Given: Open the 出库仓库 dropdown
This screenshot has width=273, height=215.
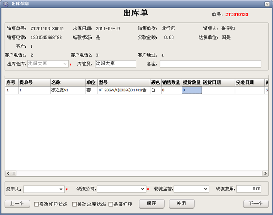Looking at the screenshot, I should 65,64.
